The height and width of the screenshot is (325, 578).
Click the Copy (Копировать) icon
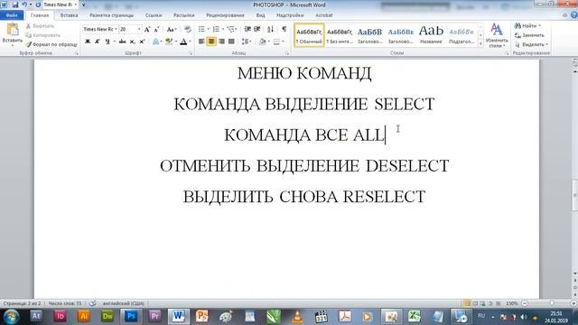click(x=28, y=35)
